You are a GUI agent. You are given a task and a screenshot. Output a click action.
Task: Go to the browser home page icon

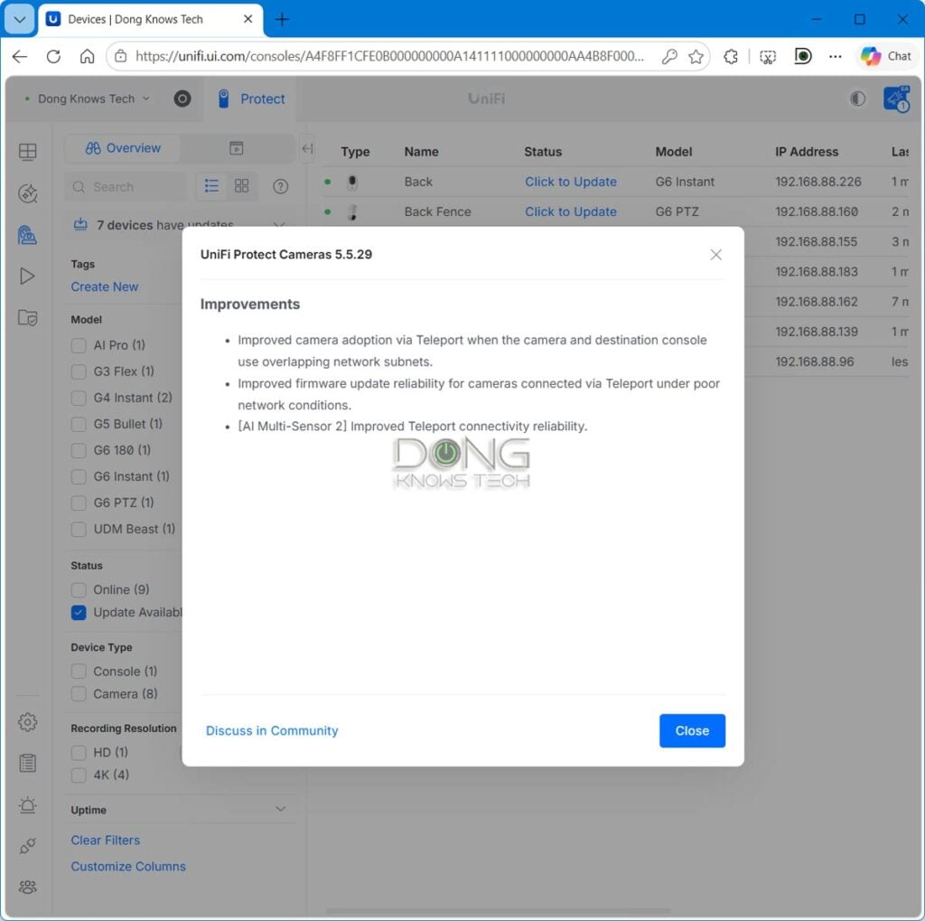(88, 56)
